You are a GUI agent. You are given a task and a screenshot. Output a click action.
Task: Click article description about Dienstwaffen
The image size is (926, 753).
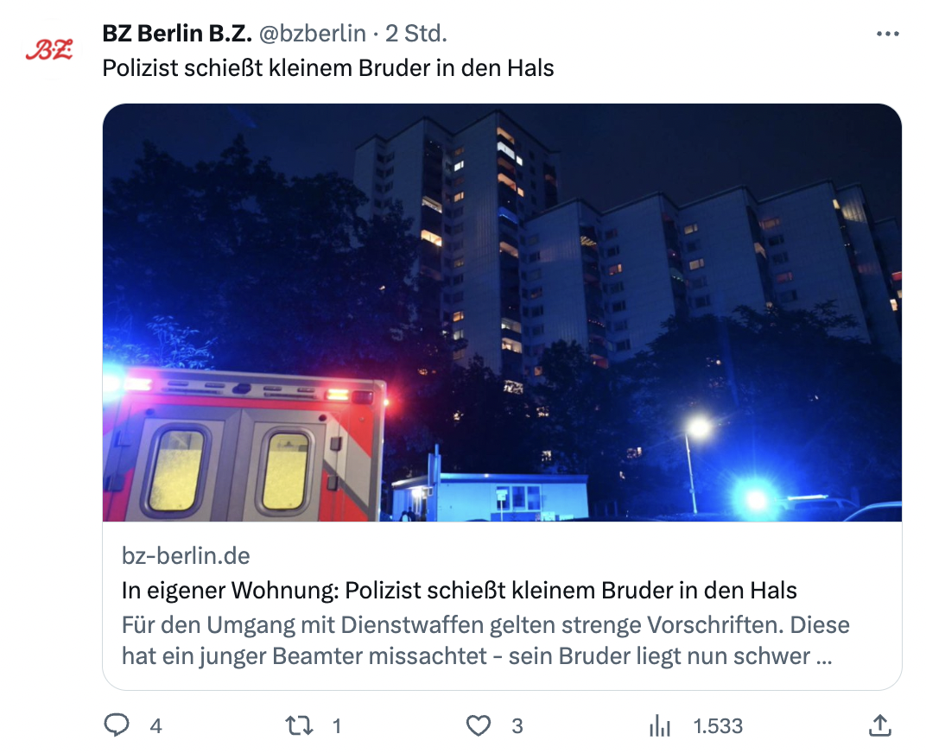tap(485, 640)
